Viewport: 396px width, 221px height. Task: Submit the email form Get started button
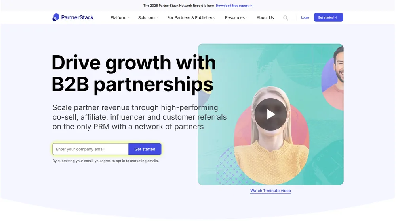tap(145, 149)
